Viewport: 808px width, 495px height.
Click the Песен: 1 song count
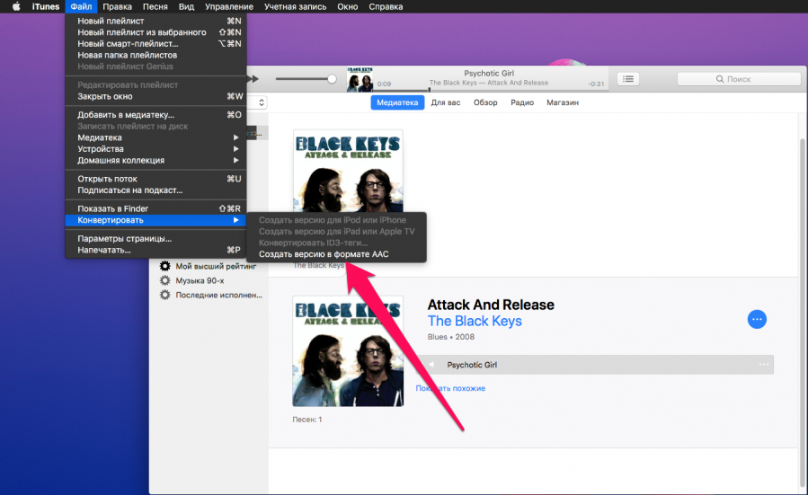point(307,420)
